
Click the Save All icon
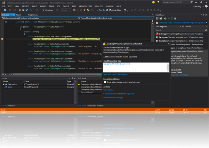(x=27, y=10)
